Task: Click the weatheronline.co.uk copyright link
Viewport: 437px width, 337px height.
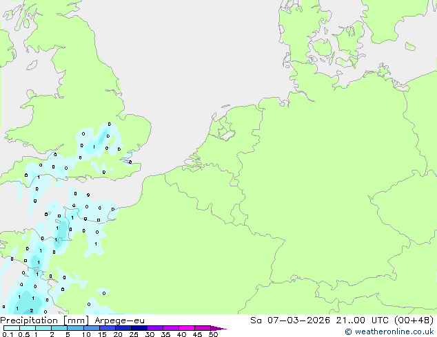Action: click(389, 331)
